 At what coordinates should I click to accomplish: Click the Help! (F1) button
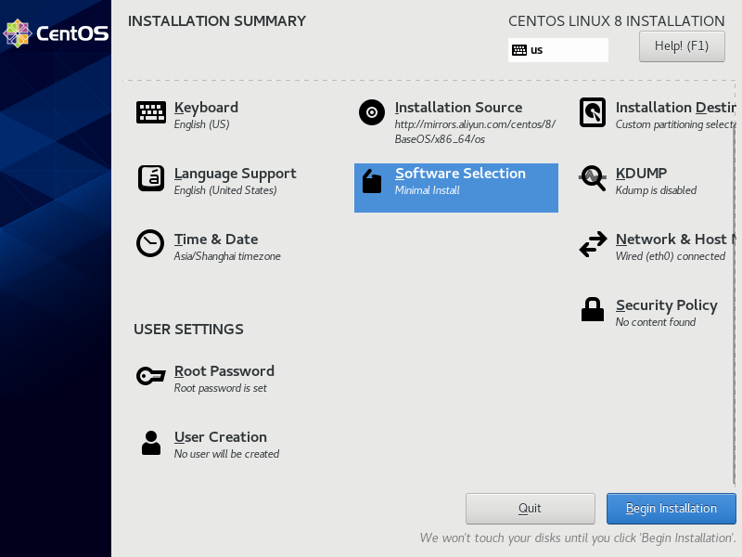point(682,46)
